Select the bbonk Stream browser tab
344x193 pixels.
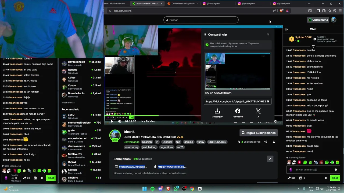pyautogui.click(x=147, y=3)
